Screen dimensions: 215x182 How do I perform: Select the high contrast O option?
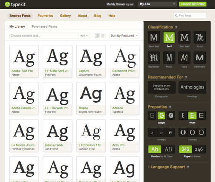point(183,132)
